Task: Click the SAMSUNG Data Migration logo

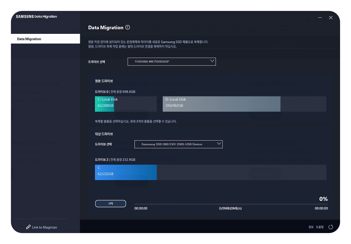Action: coord(37,17)
